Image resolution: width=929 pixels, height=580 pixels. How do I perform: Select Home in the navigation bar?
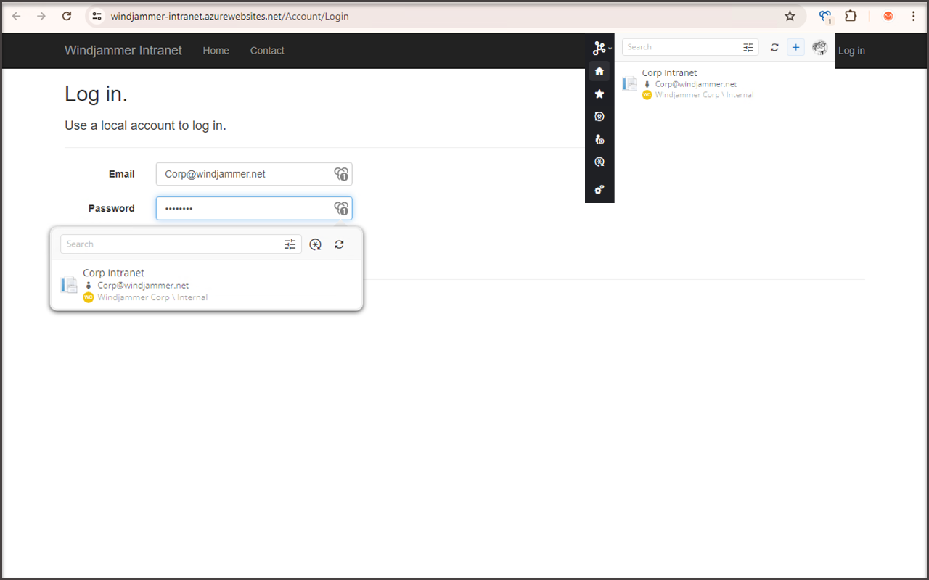[216, 51]
